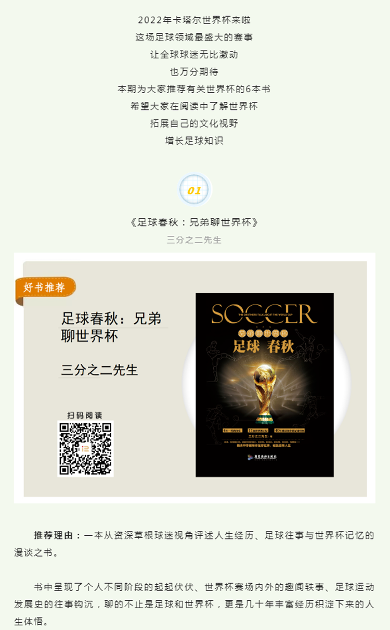Click author "三分之二先生" inside the card
390x630 pixels.
pyautogui.click(x=99, y=370)
